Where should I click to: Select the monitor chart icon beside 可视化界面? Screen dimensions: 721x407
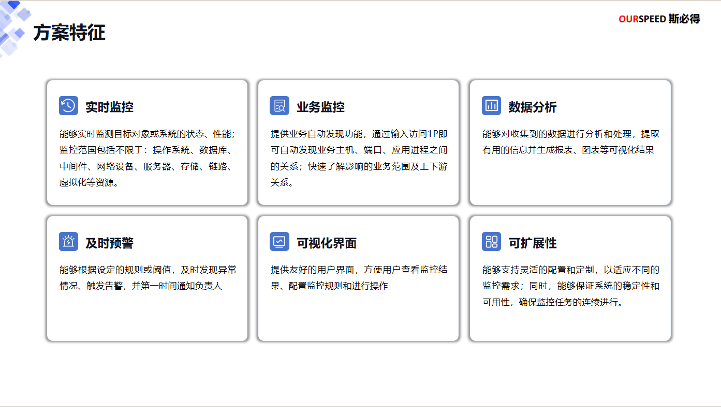coord(279,242)
